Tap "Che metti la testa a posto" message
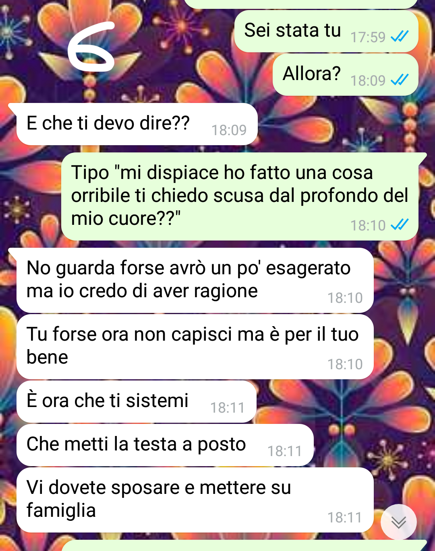This screenshot has height=551, width=435. tap(165, 445)
